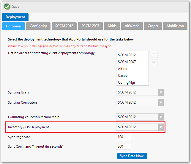Click the Sync Page Size input field
The width and height of the screenshot is (191, 164).
point(123,137)
